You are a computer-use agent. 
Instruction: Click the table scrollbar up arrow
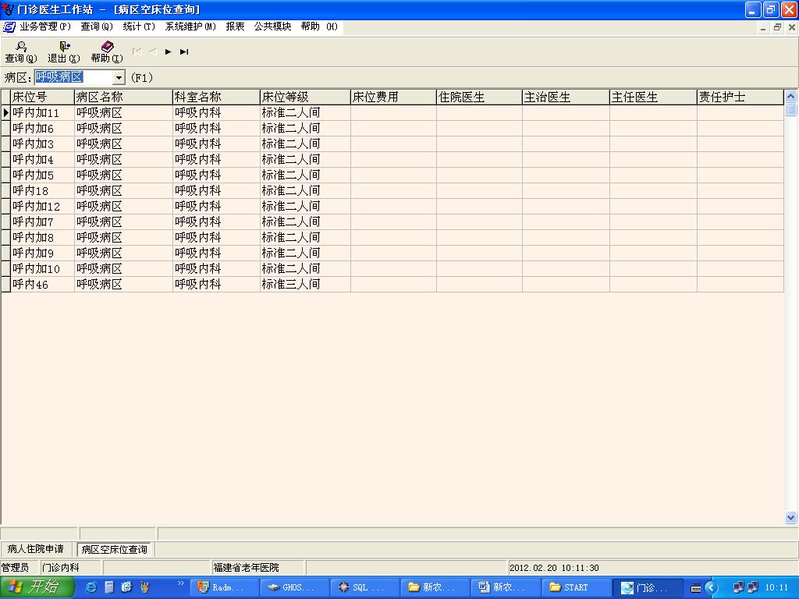(x=791, y=96)
